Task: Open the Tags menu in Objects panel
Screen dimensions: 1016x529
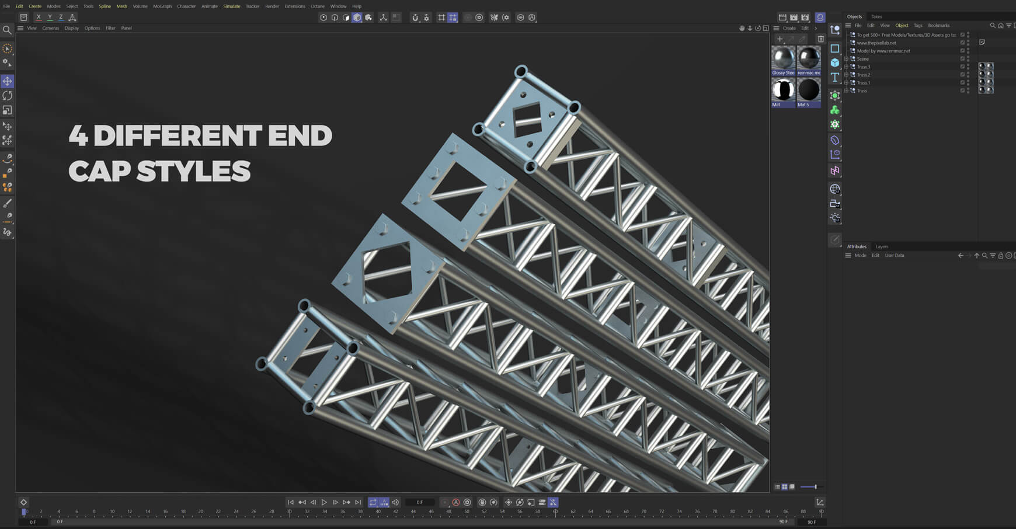Action: (918, 26)
